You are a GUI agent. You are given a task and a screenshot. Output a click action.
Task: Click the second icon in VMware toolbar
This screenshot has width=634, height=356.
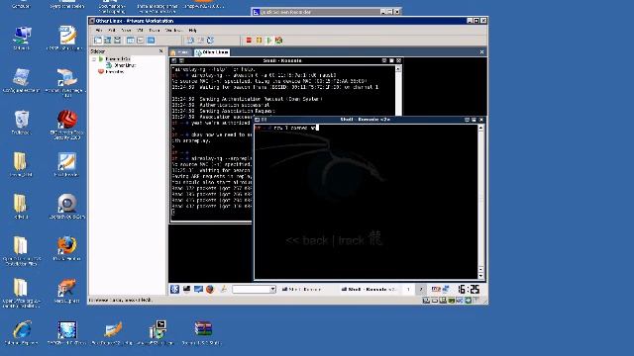[108, 40]
